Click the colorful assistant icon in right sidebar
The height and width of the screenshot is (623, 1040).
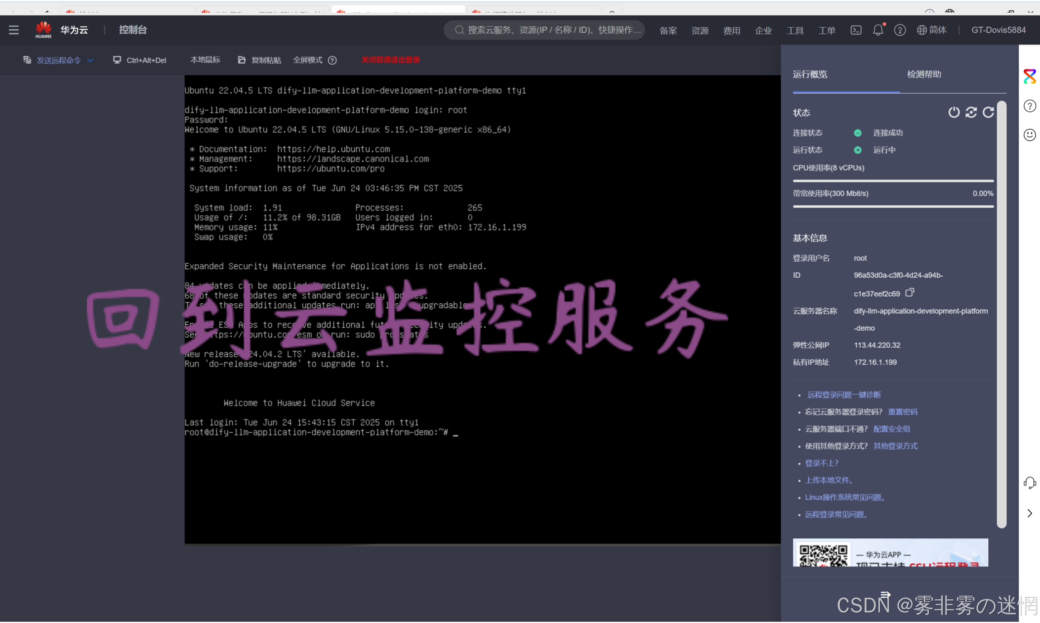pos(1029,77)
